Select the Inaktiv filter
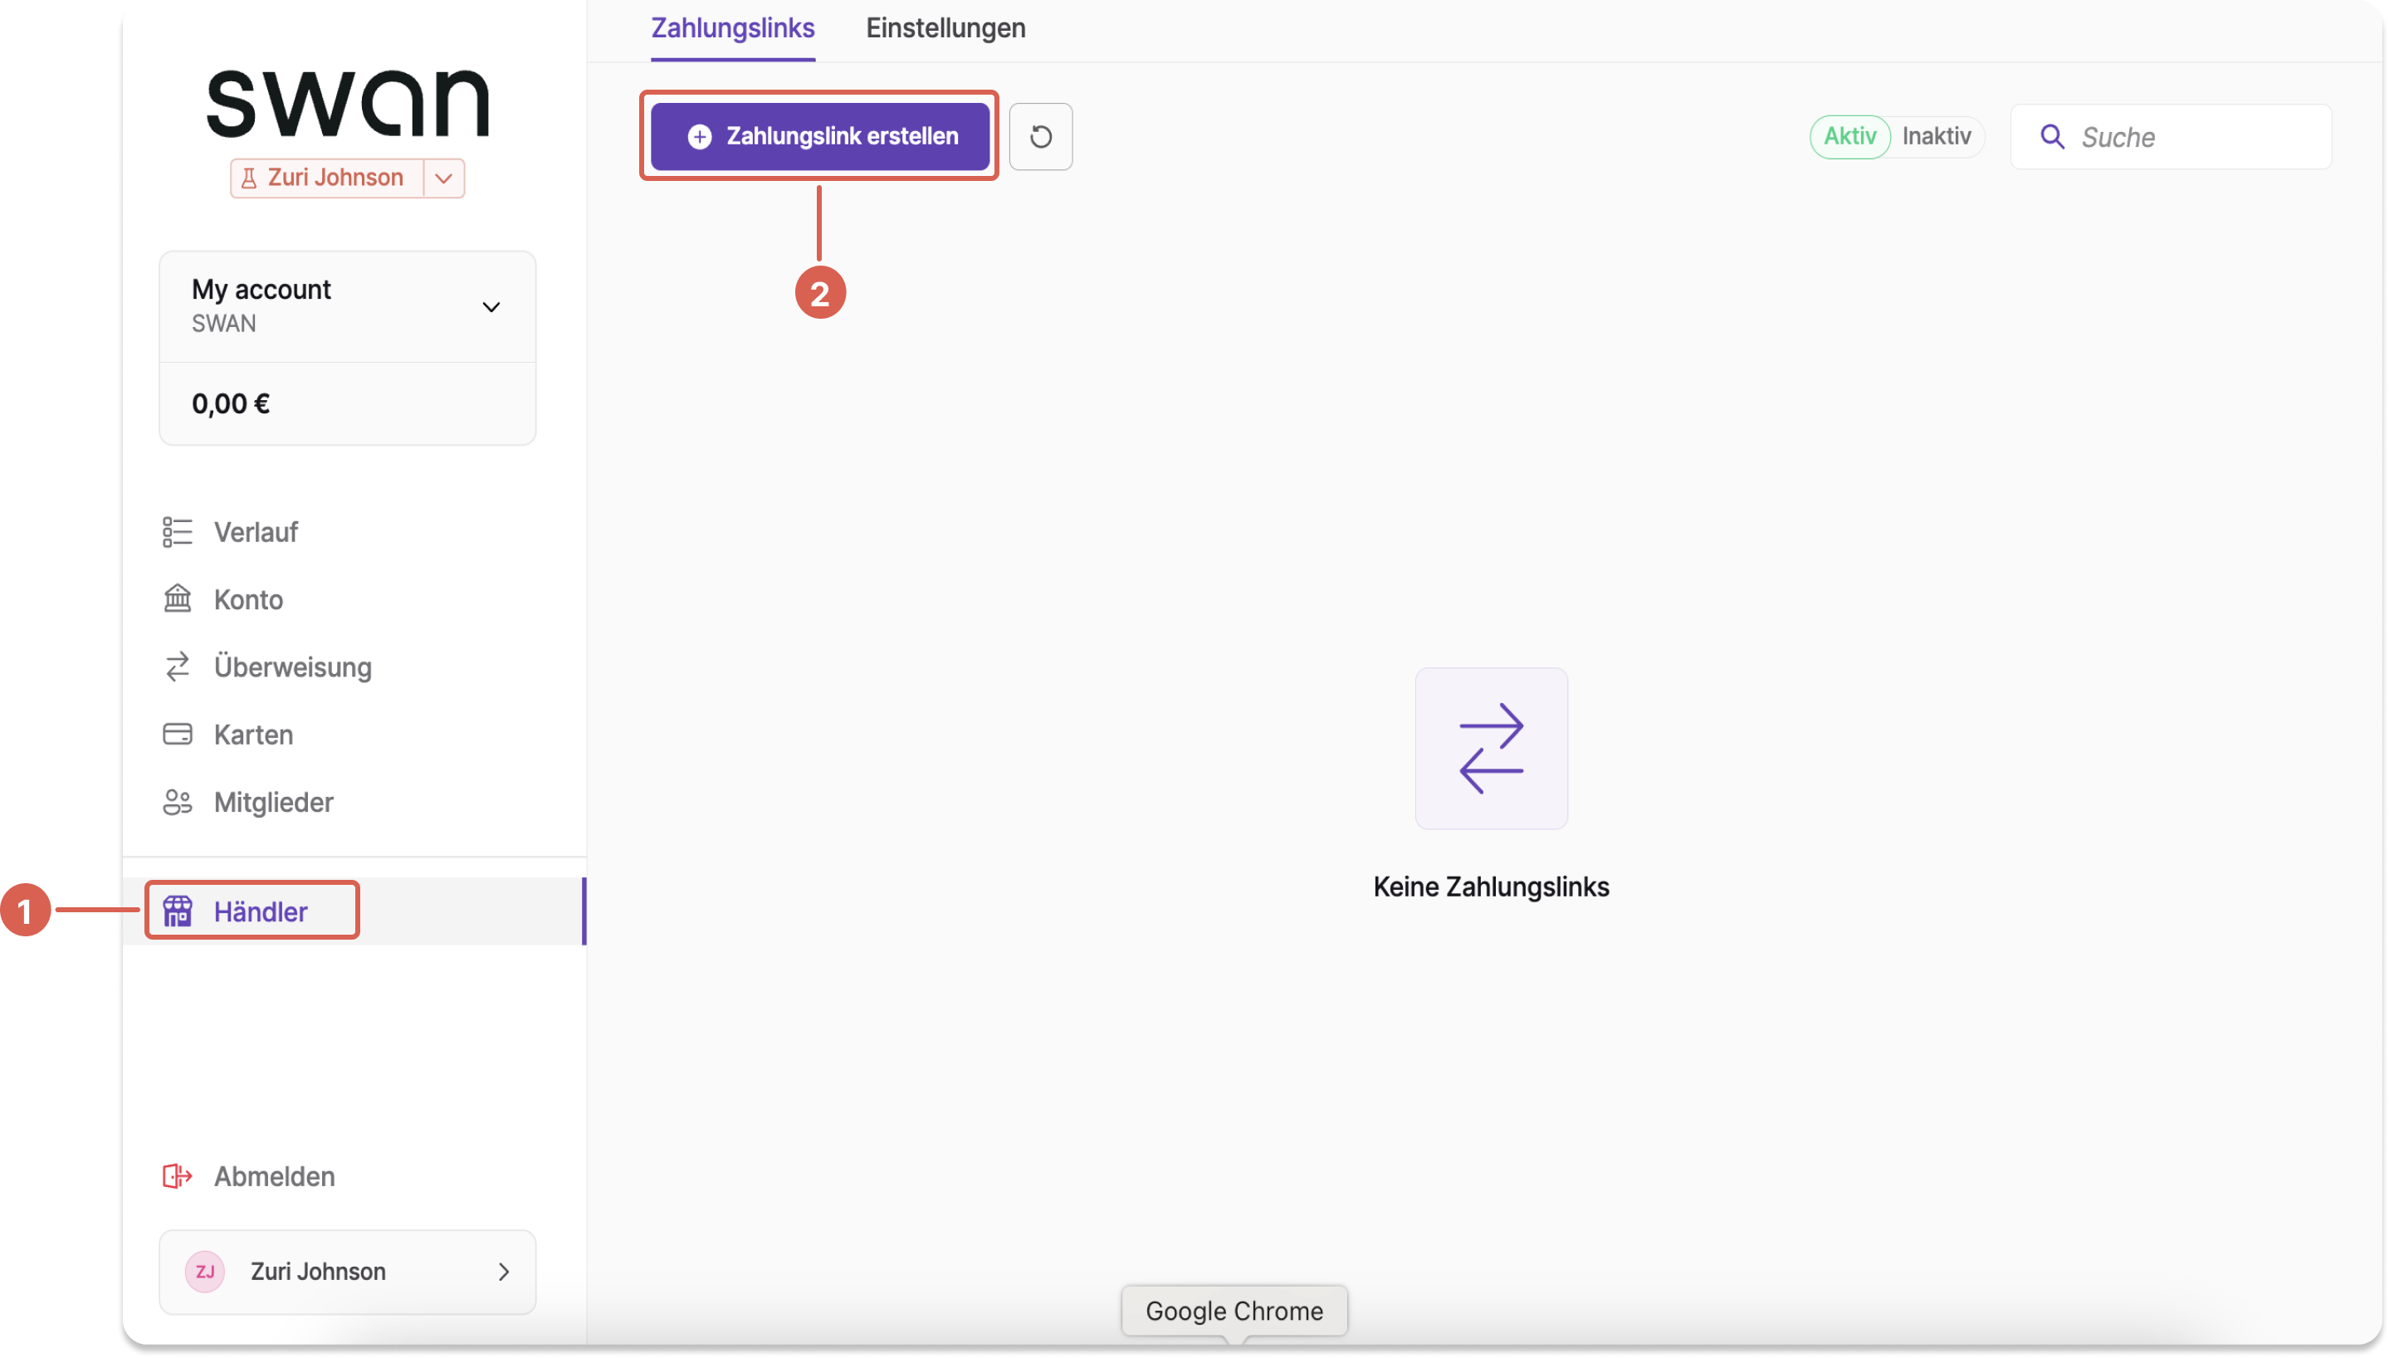Image resolution: width=2389 pixels, height=1358 pixels. tap(1936, 137)
